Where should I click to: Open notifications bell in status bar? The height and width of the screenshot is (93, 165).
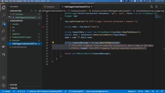tap(162, 91)
